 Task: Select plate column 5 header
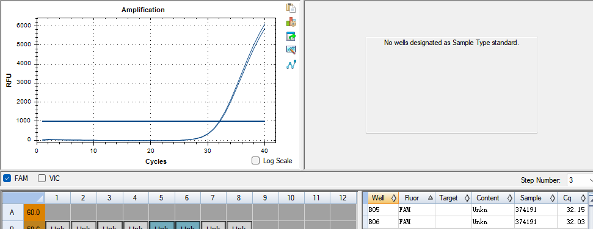161,198
